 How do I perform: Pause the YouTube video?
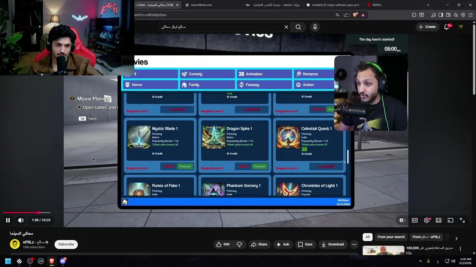[x=7, y=220]
